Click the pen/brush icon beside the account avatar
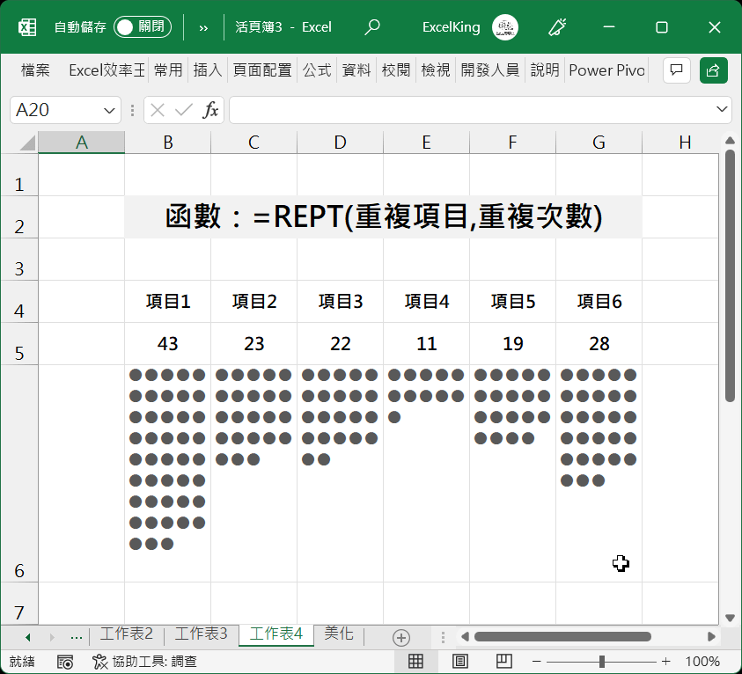Screen dimensions: 742x674 (556, 27)
